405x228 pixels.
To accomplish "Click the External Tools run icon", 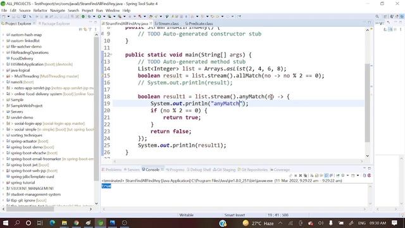I will tap(120, 16).
